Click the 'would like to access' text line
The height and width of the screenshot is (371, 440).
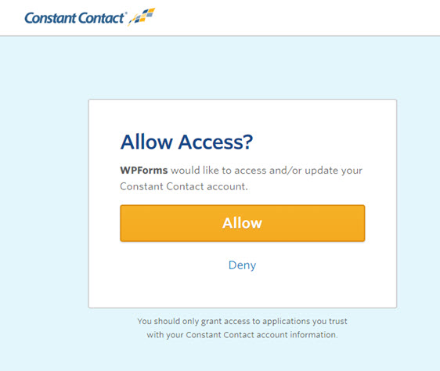[x=241, y=171]
